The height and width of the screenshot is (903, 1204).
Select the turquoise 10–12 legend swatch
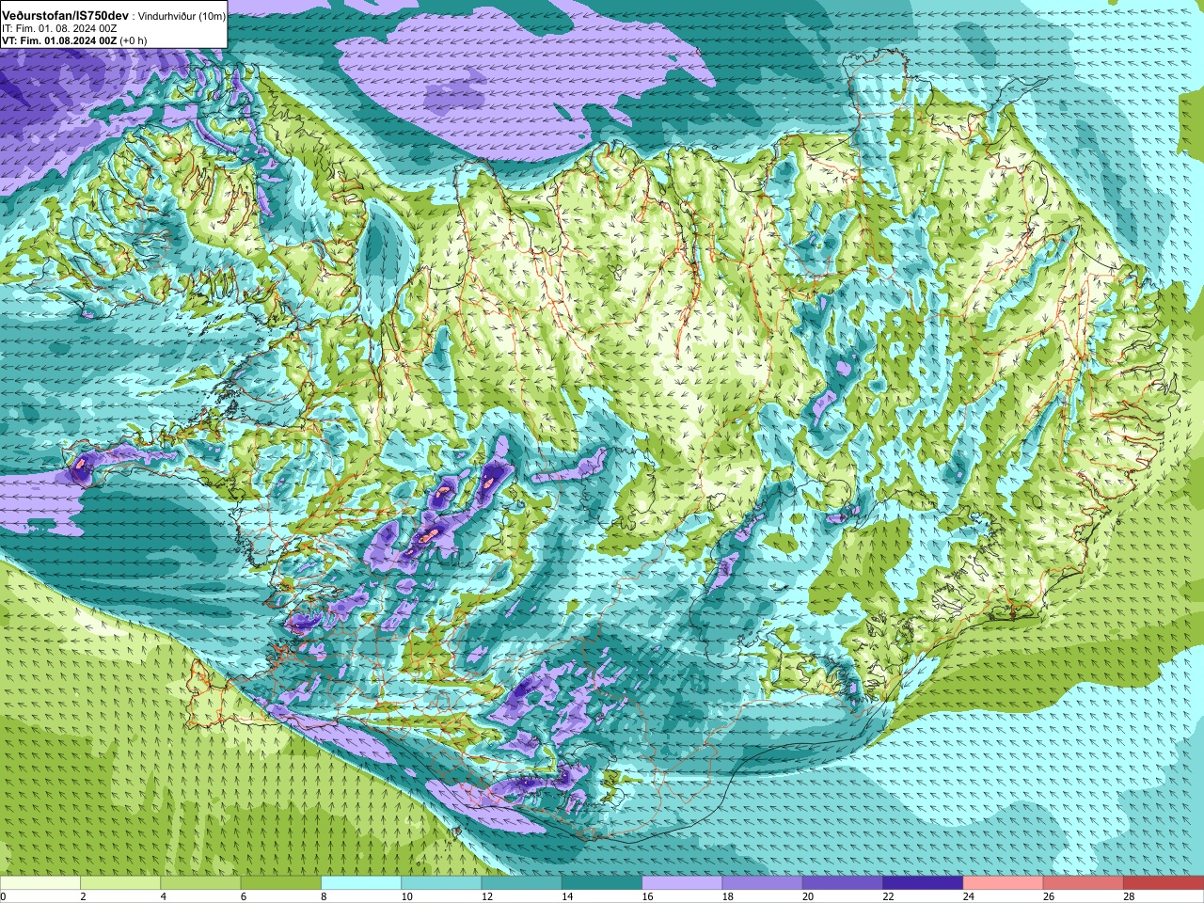pos(441,883)
